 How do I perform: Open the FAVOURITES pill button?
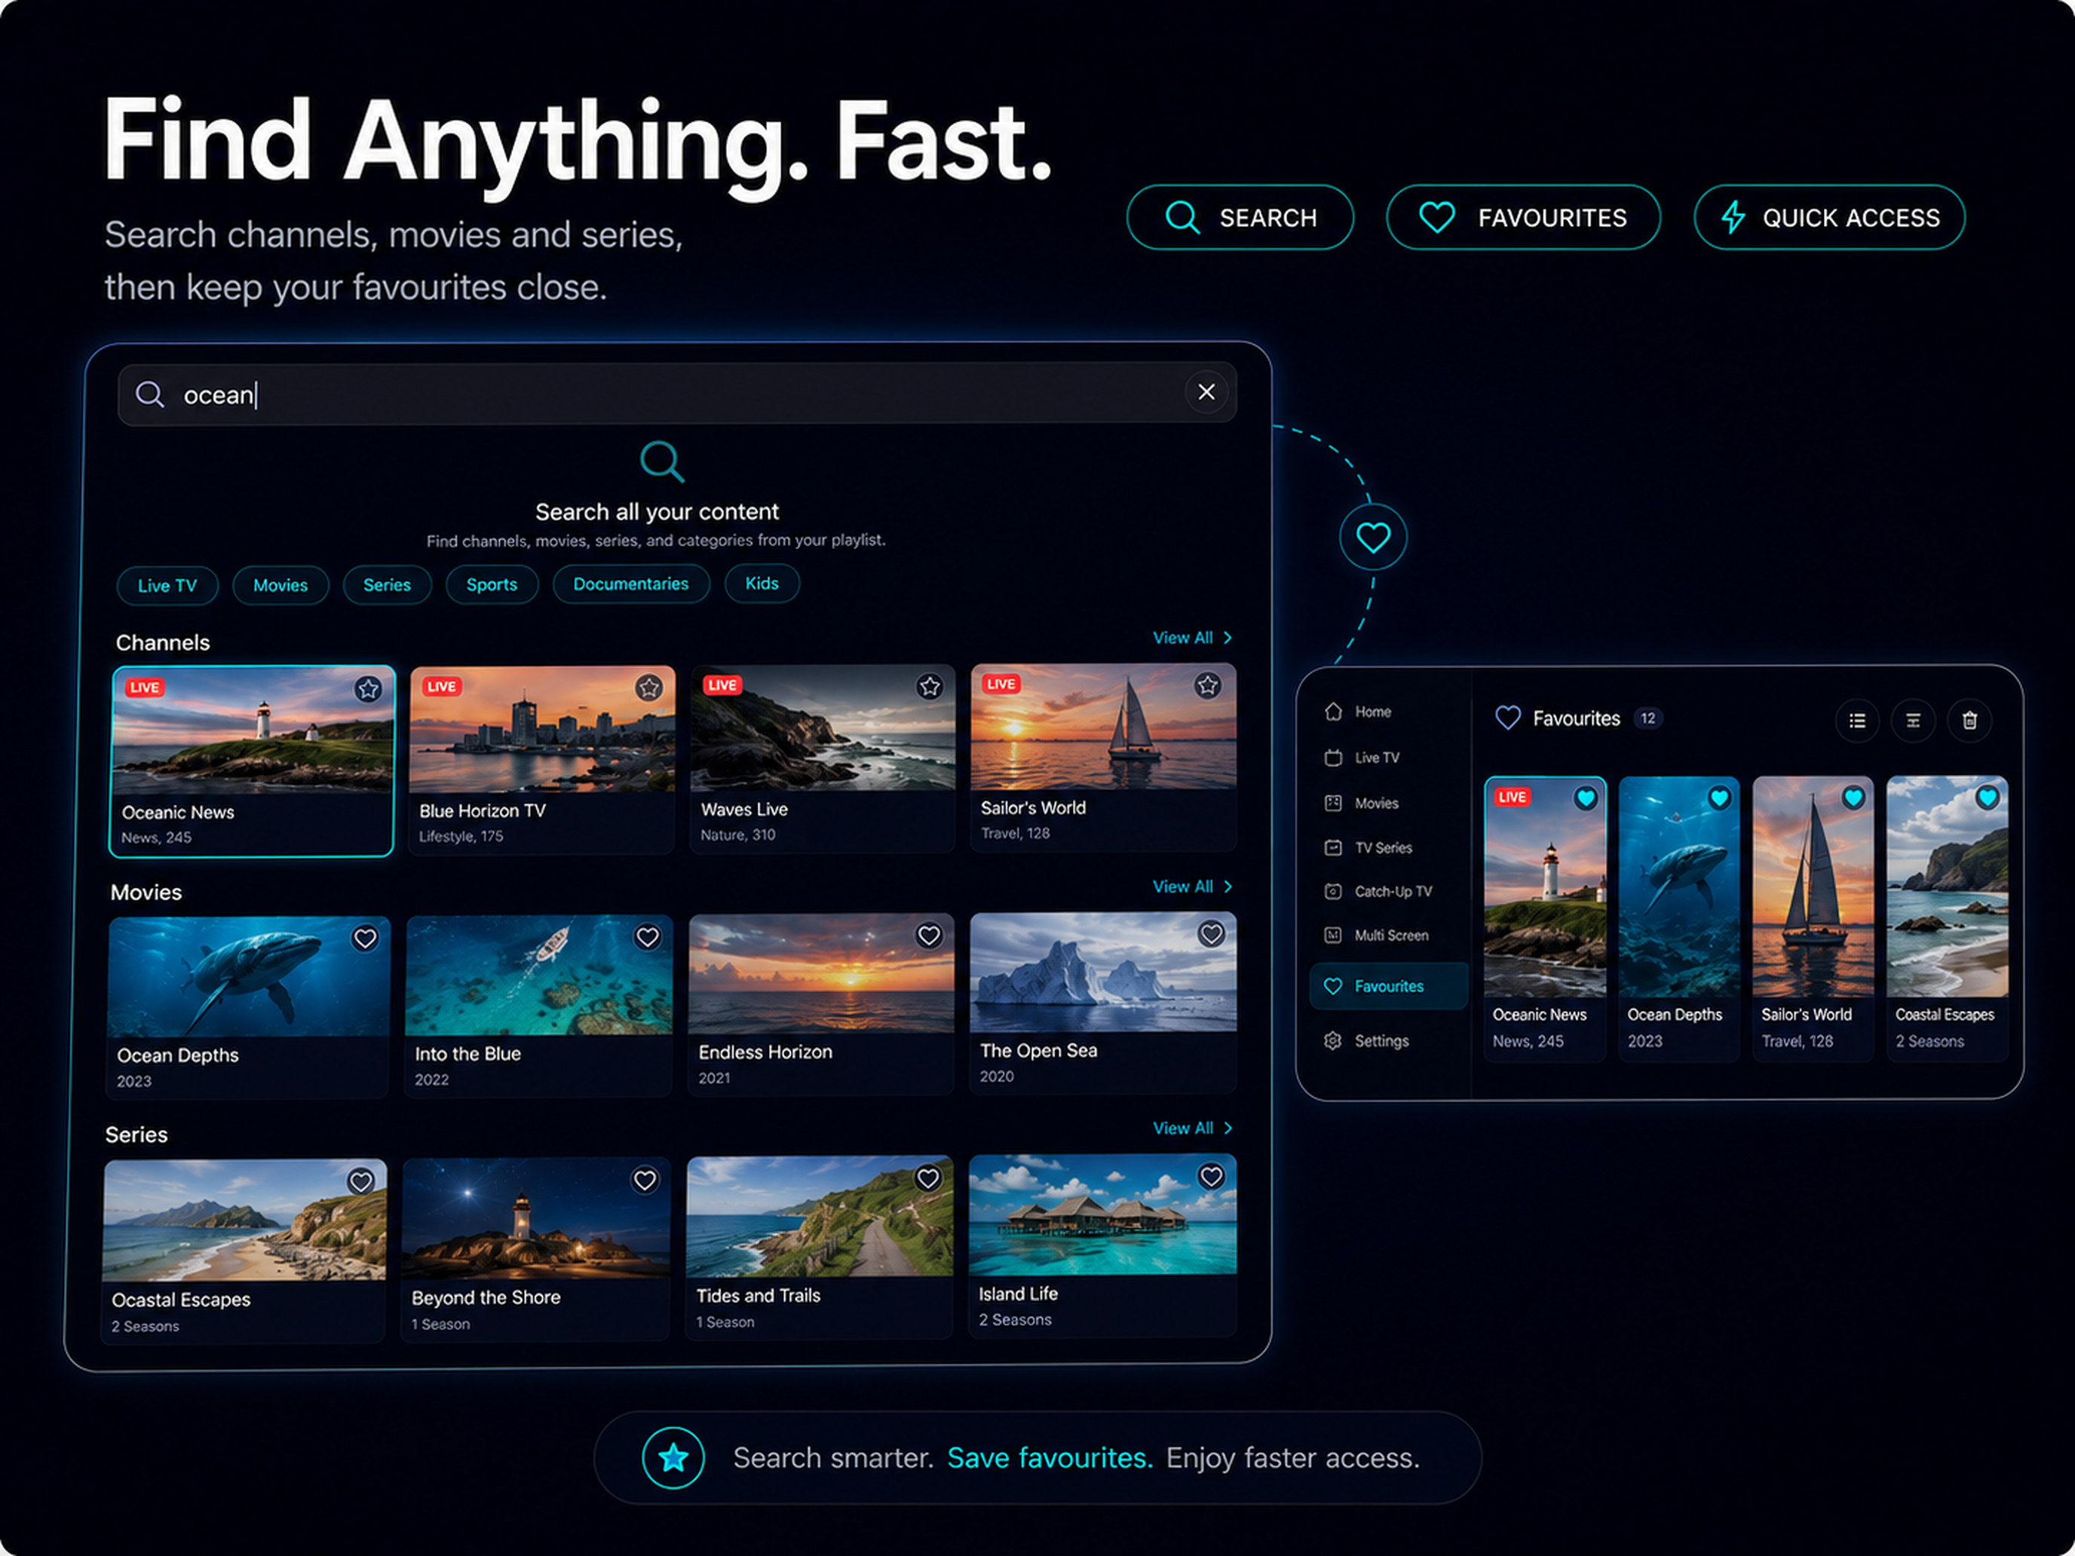[x=1523, y=218]
